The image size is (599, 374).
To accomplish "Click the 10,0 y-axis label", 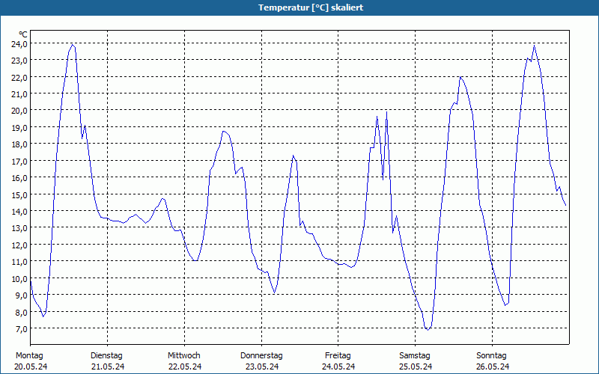I will click(19, 278).
